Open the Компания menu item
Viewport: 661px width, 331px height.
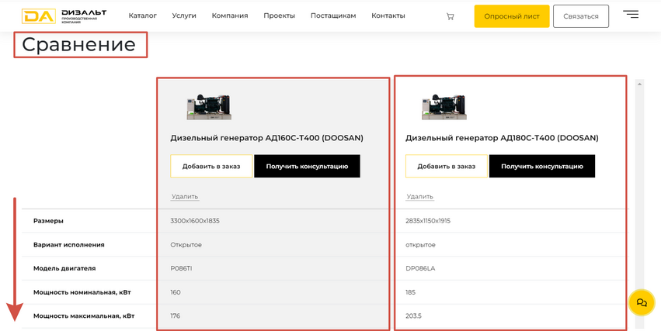pos(230,16)
